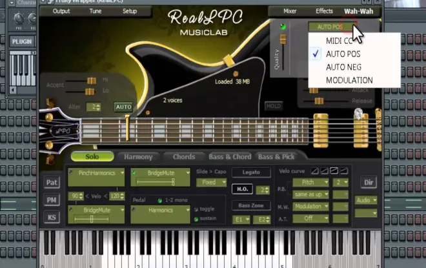Click the Pat pattern button
Viewport: 426px width, 268px height.
(52, 182)
